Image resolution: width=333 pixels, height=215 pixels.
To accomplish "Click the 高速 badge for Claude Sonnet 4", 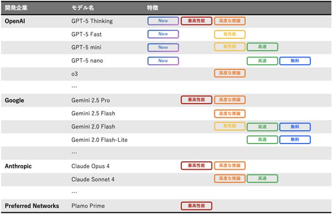I will (262, 178).
